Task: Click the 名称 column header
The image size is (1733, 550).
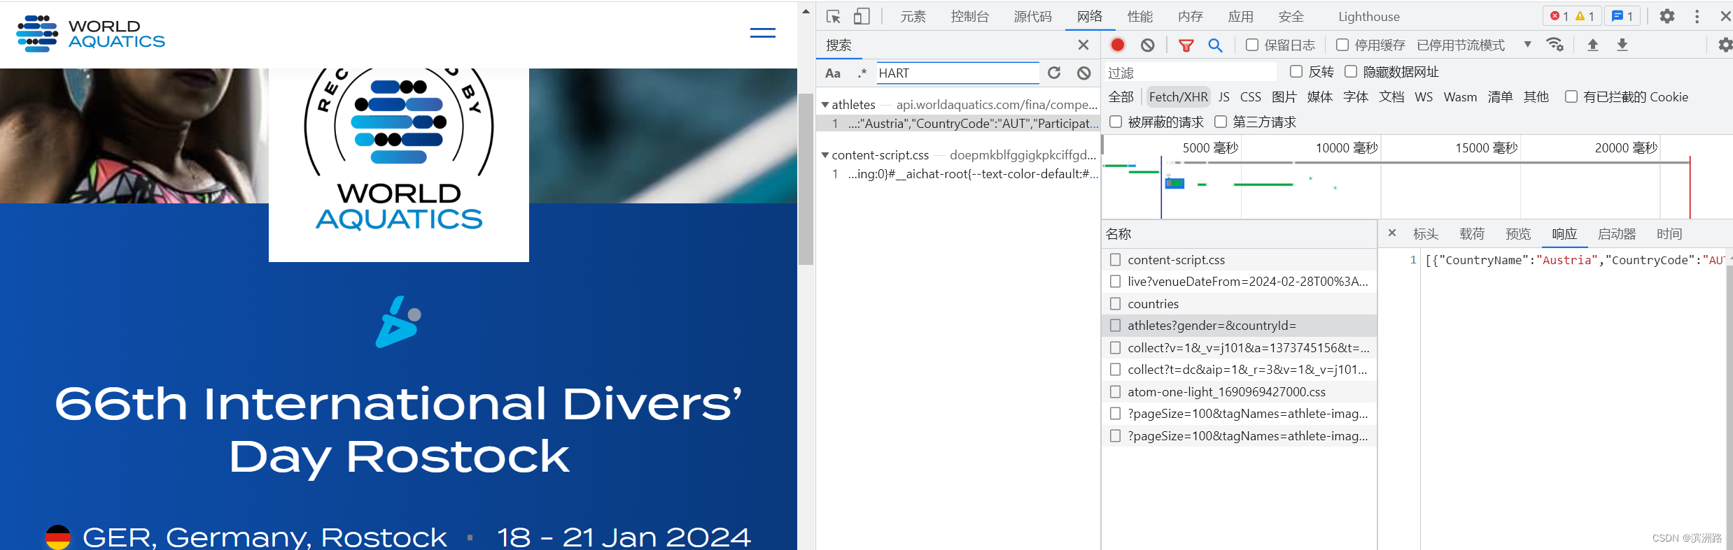Action: point(1240,234)
